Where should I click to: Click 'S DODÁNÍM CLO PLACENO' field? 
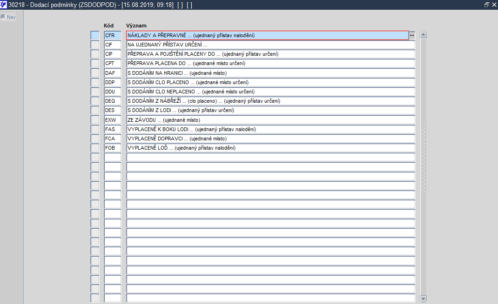coord(270,82)
